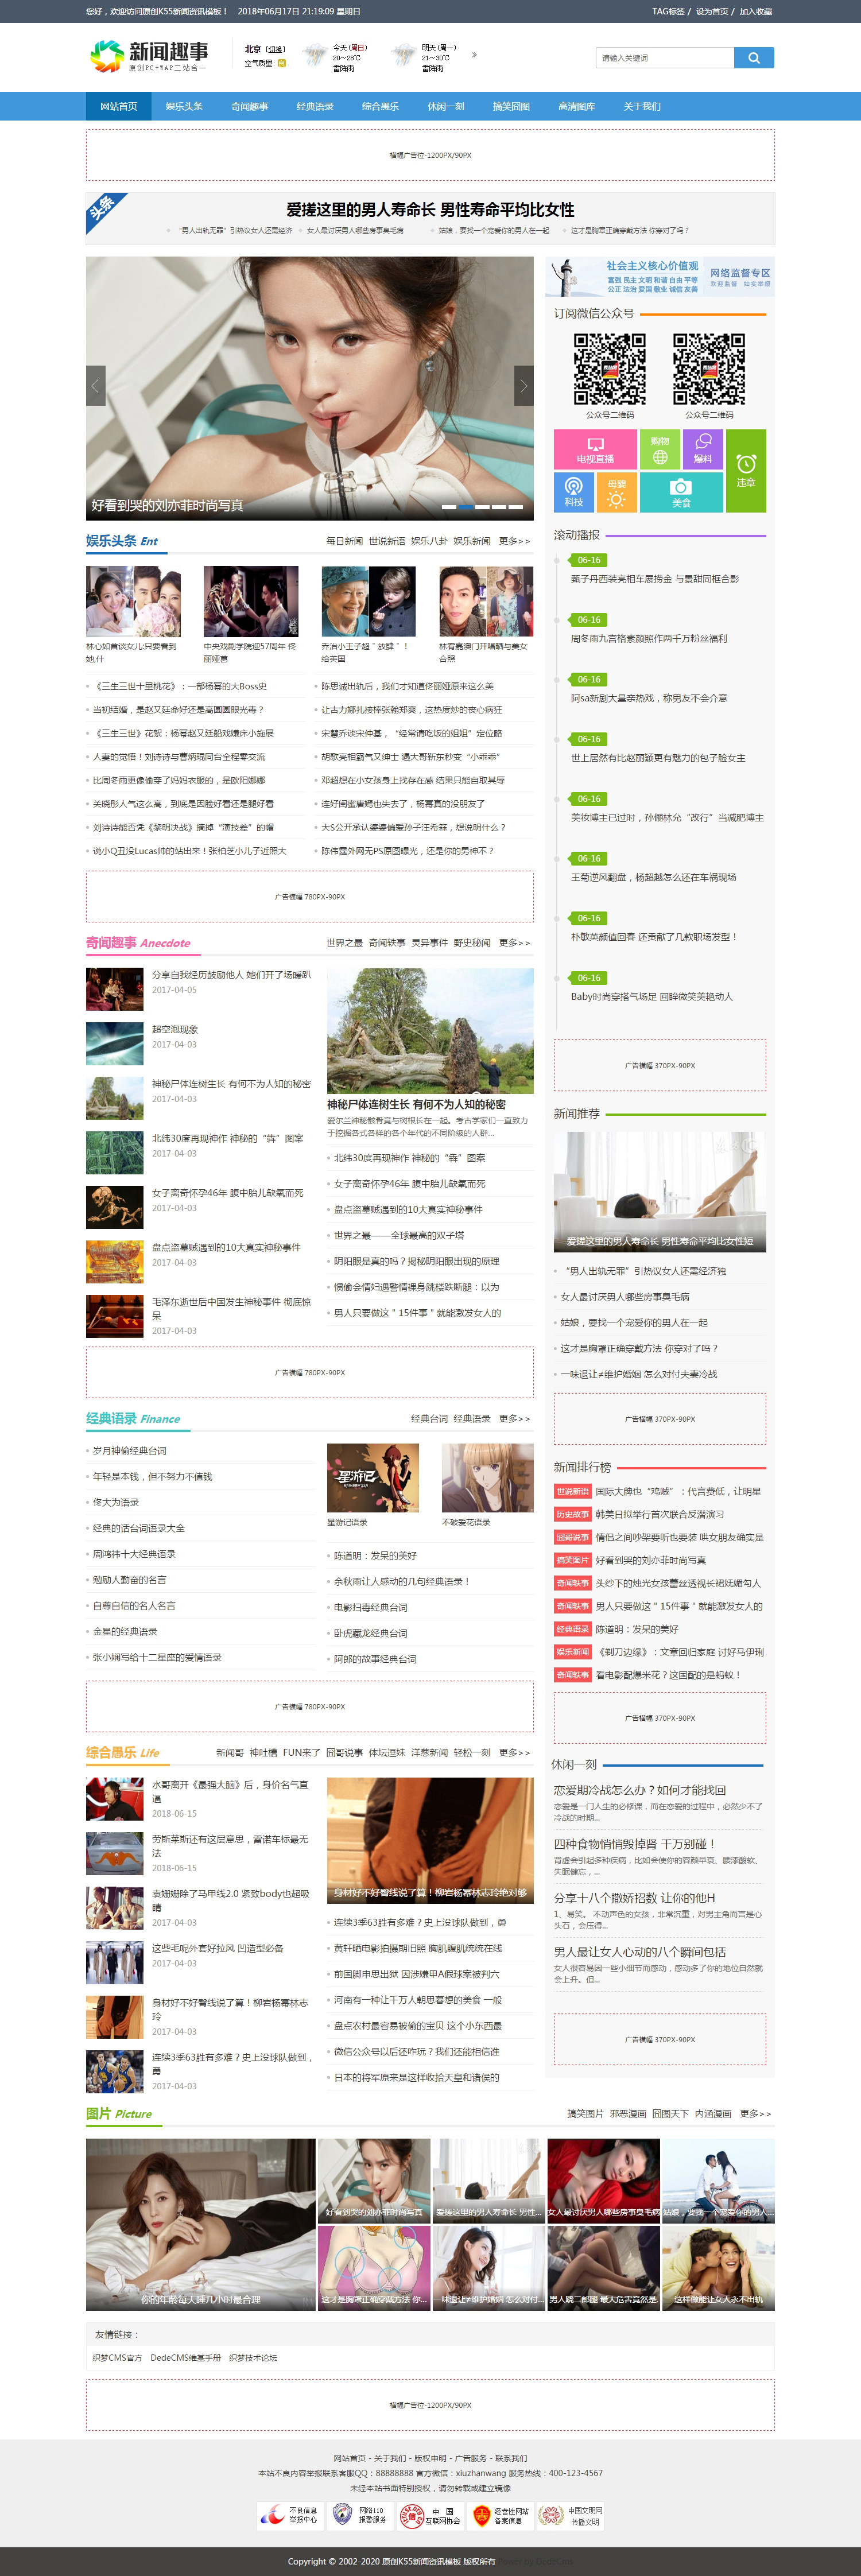Expand more weather days with the arrow

click(x=474, y=55)
